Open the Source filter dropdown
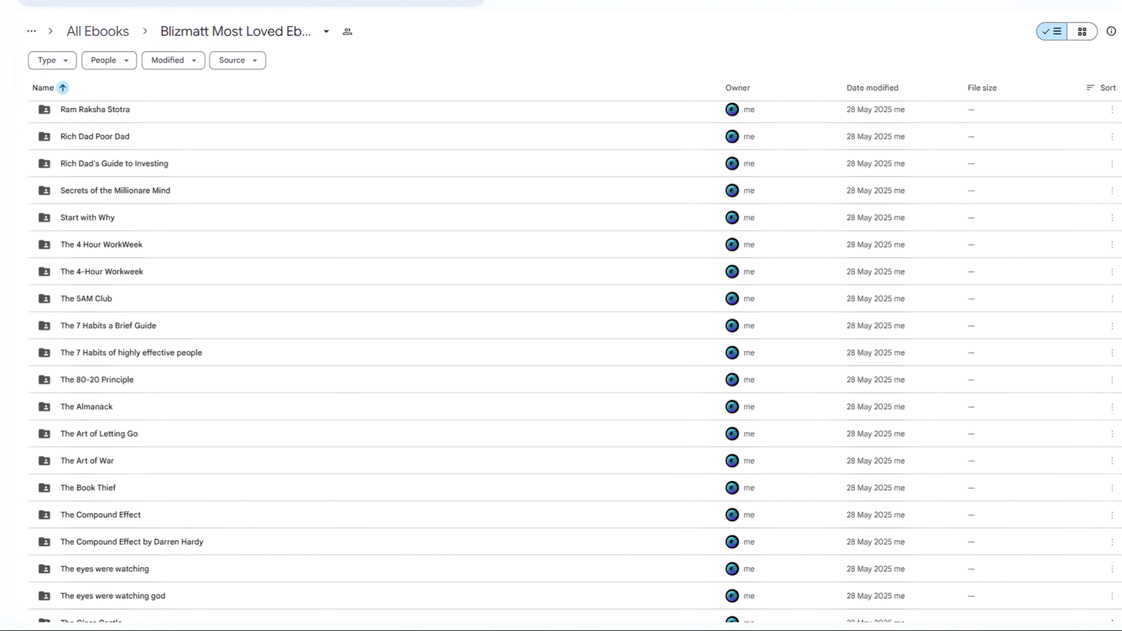 [x=237, y=60]
